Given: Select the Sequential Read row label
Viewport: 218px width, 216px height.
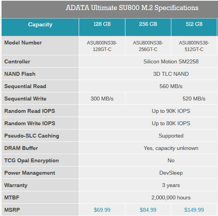Looking at the screenshot, I should [x=25, y=86].
